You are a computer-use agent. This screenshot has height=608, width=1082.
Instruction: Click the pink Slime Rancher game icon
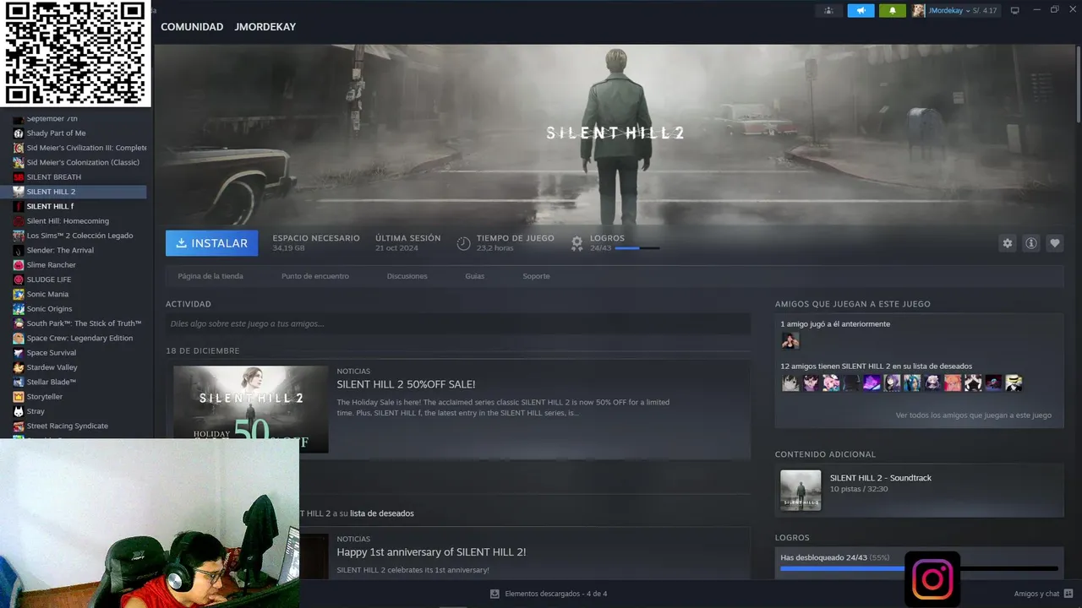click(x=19, y=265)
